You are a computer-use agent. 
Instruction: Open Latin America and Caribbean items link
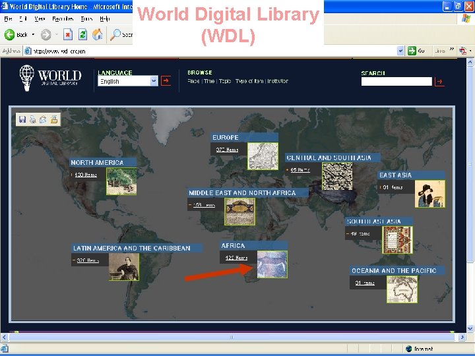click(x=88, y=260)
